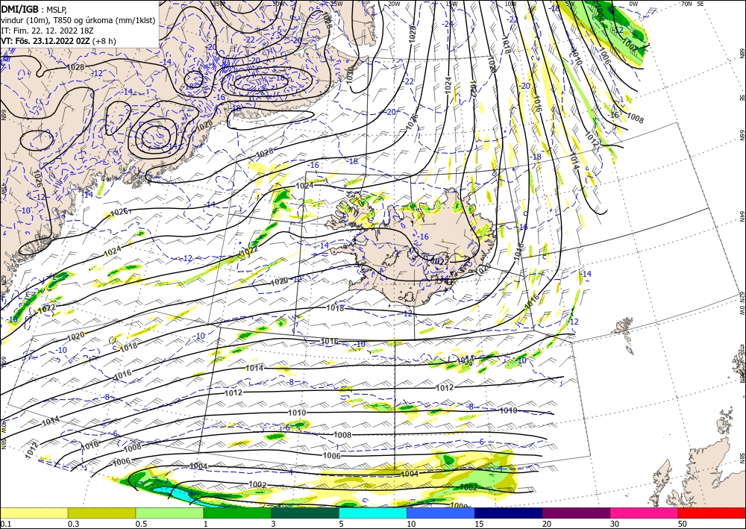746x529 pixels.
Task: Click the legend value '0.5' label
Action: pos(141,524)
